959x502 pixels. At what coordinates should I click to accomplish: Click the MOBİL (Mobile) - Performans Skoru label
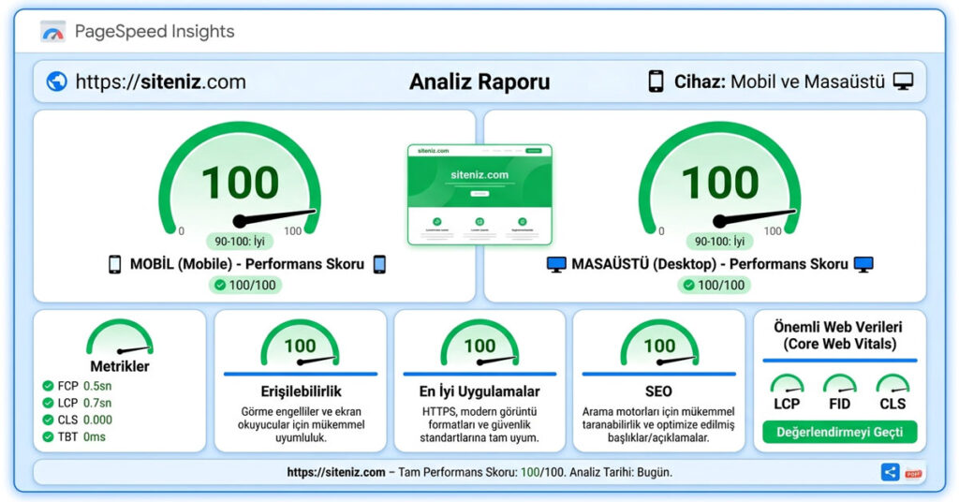pyautogui.click(x=247, y=264)
